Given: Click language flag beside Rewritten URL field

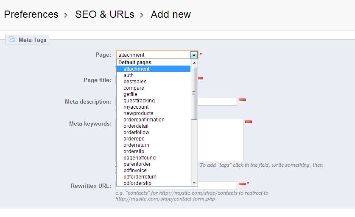Looking at the screenshot, I should [242, 184].
